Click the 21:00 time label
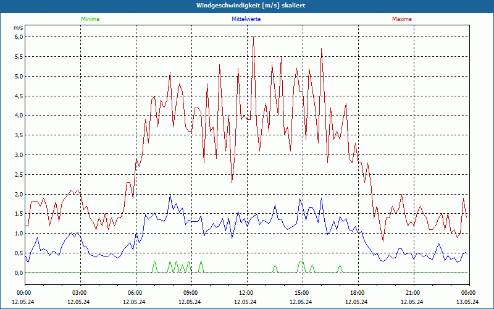 414,293
